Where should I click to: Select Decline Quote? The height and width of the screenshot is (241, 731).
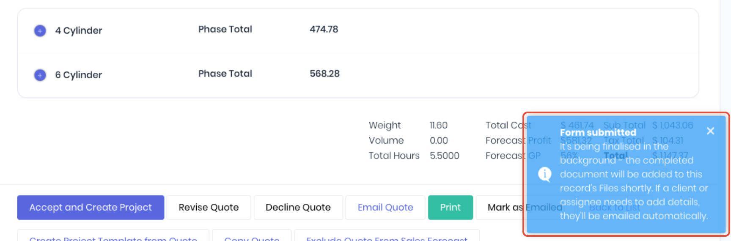(298, 207)
